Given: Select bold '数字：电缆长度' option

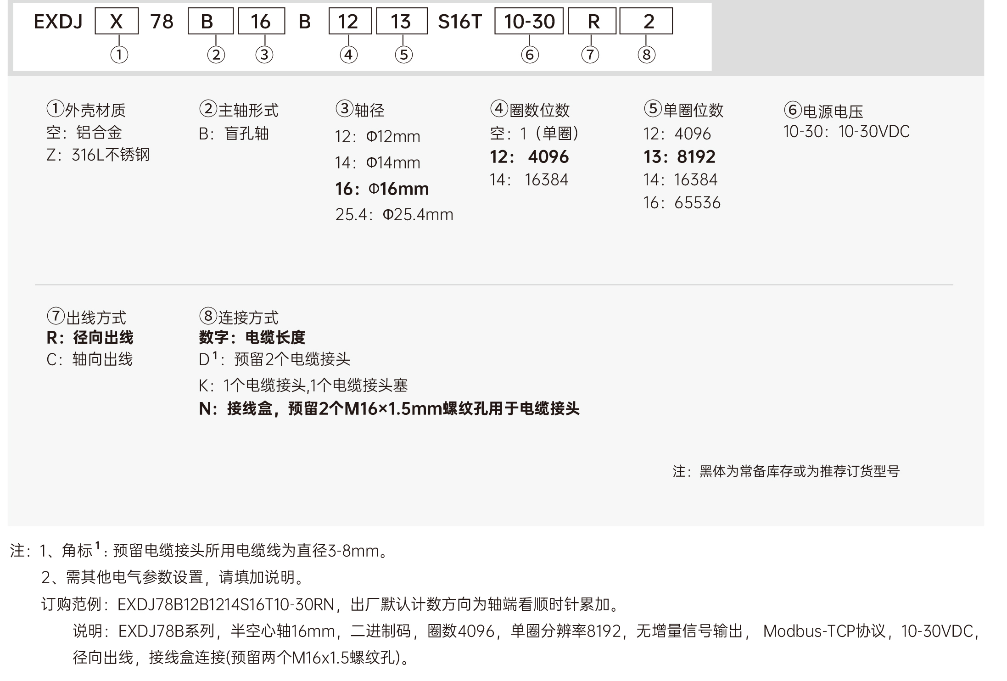Looking at the screenshot, I should point(252,338).
